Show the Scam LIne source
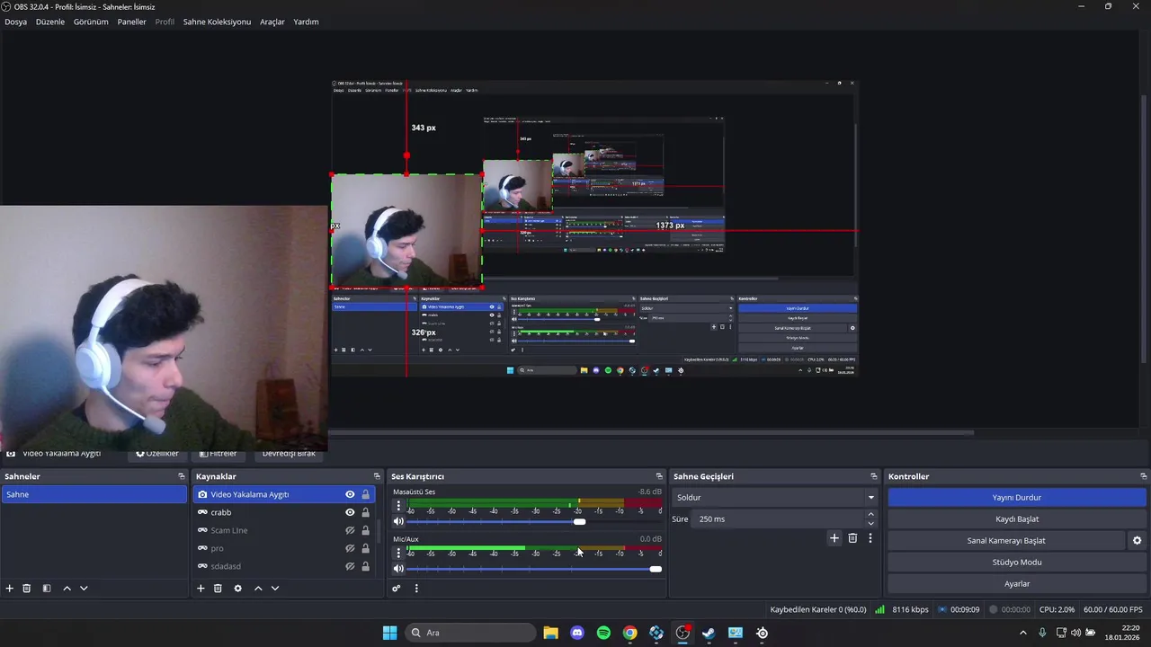 tap(350, 530)
